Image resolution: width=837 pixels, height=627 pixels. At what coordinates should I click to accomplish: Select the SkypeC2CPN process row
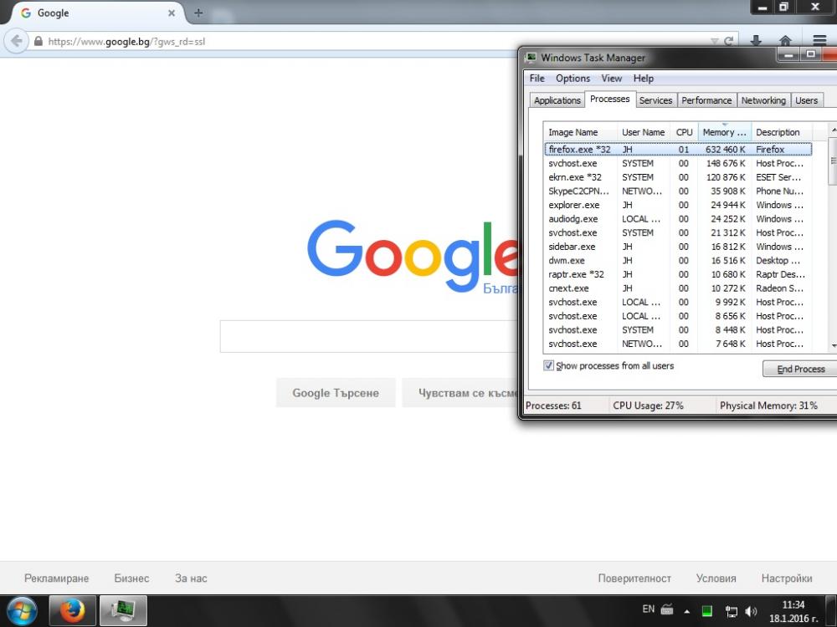pos(678,191)
